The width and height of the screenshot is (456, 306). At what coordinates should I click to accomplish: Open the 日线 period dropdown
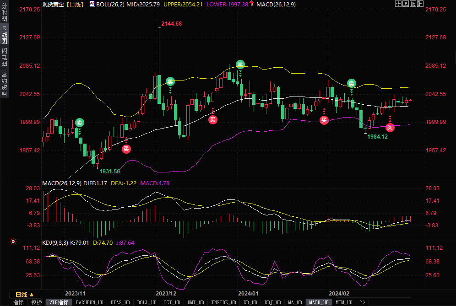coord(24,294)
